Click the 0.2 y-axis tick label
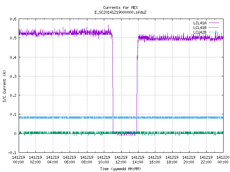Viewport: 230px width, 172px height. tap(13, 95)
